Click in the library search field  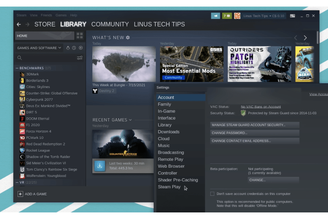pos(50,58)
